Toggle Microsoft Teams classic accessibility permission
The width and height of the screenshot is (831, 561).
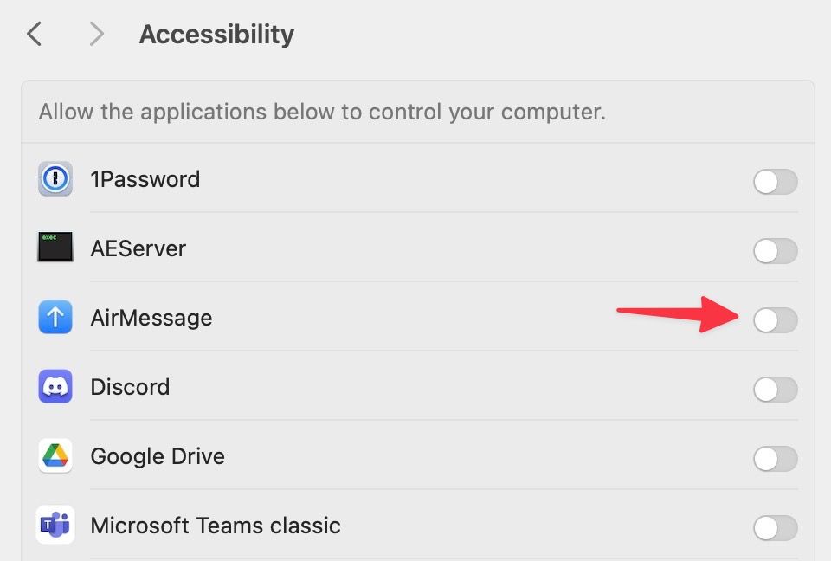pyautogui.click(x=775, y=528)
